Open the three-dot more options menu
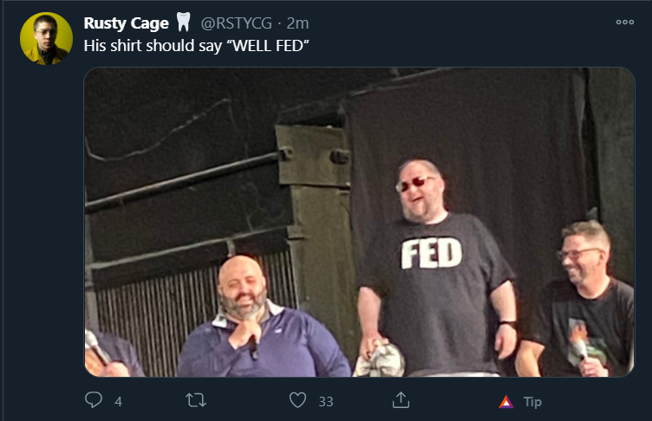 tap(625, 22)
